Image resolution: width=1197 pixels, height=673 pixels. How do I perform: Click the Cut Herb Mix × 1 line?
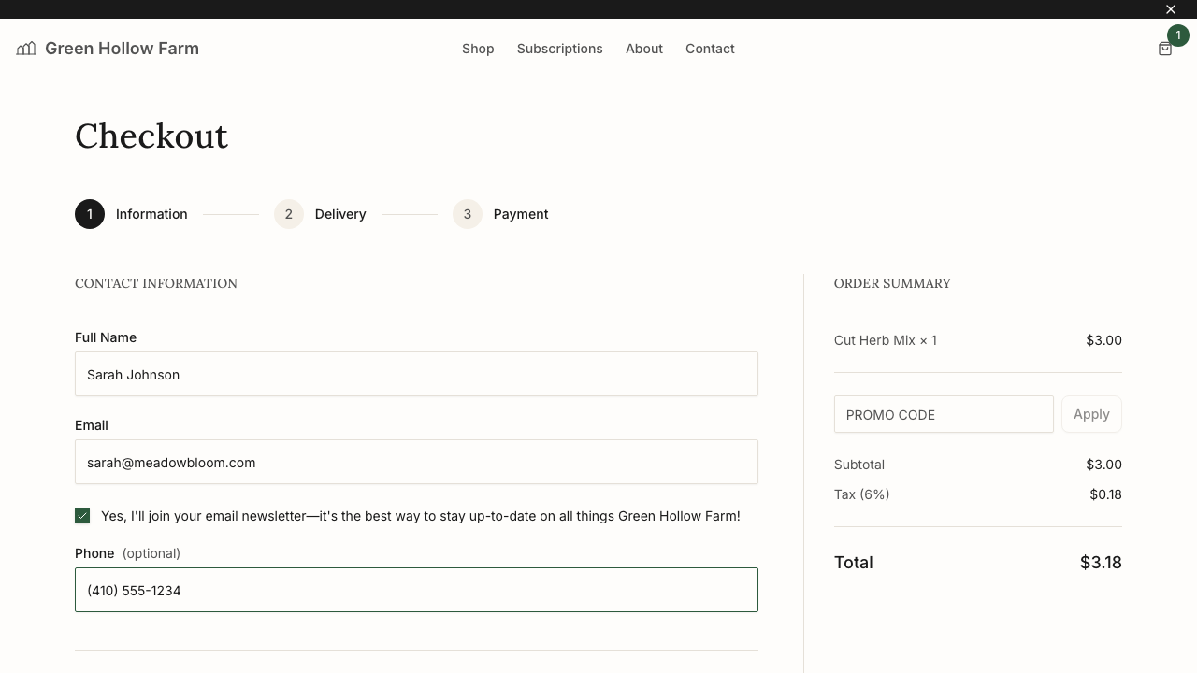(886, 340)
